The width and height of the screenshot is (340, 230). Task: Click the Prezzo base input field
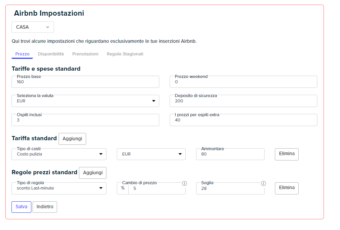tap(85, 82)
